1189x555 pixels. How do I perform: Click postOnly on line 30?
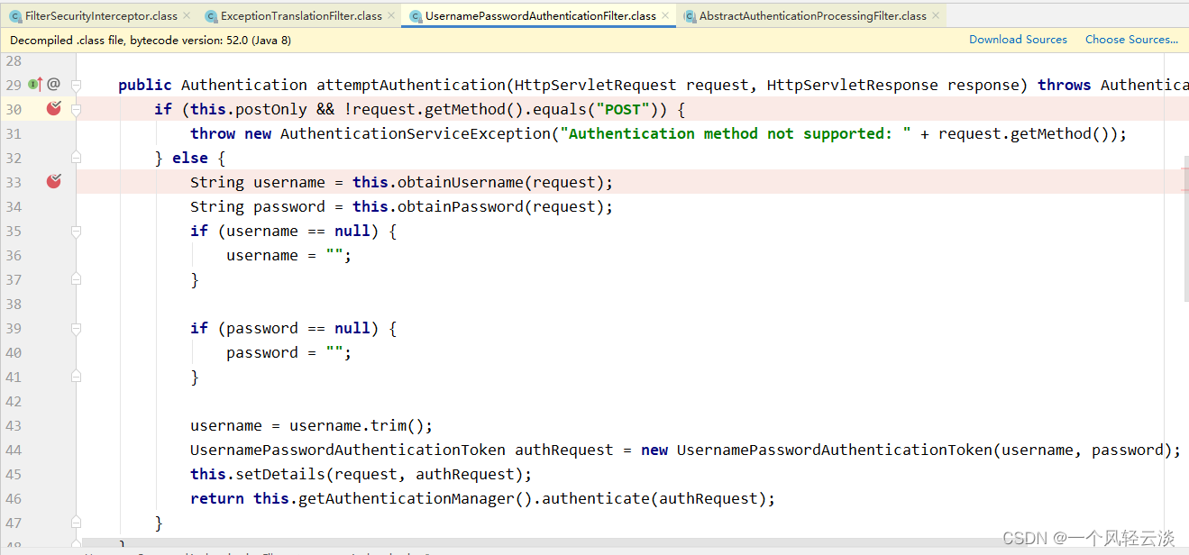[271, 109]
